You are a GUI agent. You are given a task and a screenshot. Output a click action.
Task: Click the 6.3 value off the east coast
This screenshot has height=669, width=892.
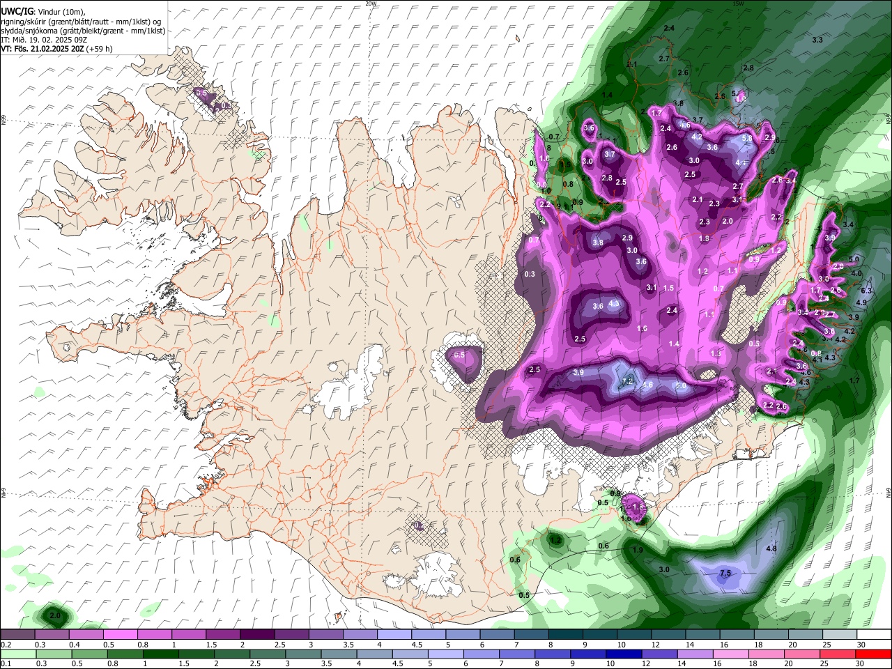866,291
